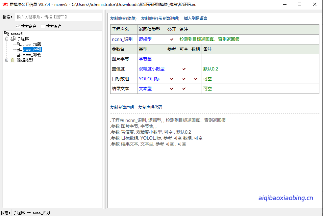Click 复制声明代码 link
This screenshot has width=323, height=216.
click(150, 107)
